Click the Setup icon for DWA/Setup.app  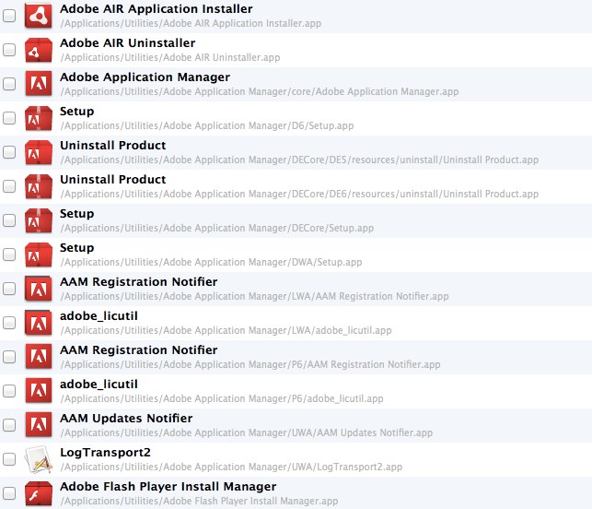point(38,254)
